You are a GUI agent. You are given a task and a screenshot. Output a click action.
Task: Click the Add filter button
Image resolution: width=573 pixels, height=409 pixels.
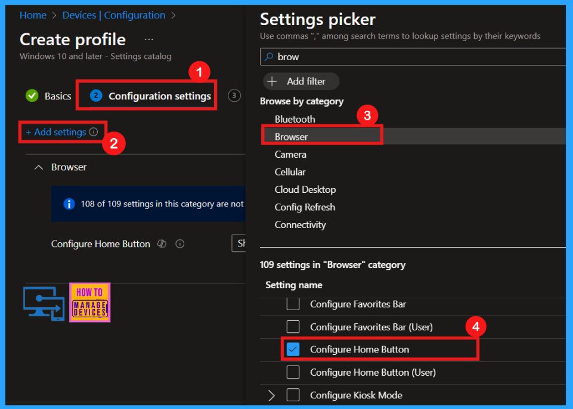tap(301, 81)
